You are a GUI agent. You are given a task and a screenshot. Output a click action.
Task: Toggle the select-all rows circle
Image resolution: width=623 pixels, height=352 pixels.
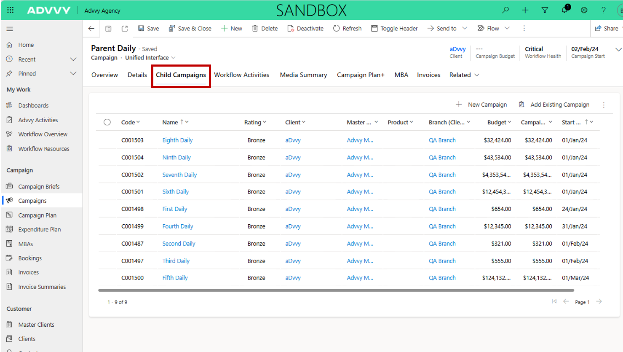107,122
